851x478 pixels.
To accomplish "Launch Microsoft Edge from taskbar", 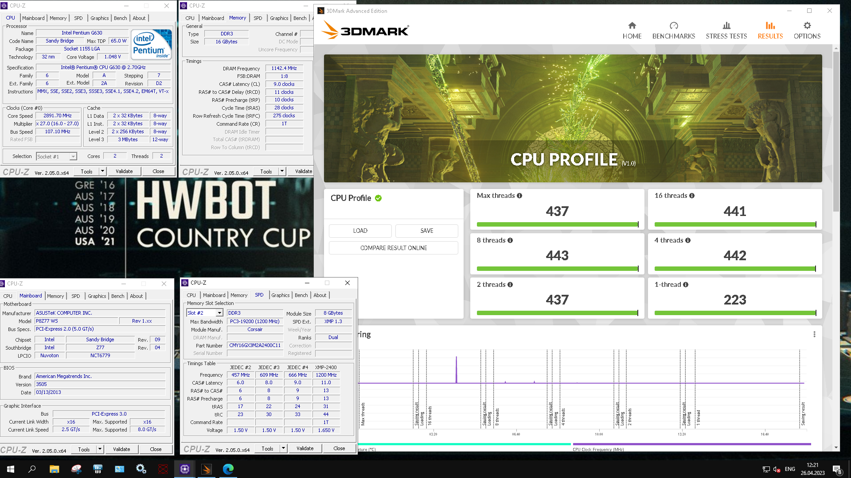I will pos(228,469).
